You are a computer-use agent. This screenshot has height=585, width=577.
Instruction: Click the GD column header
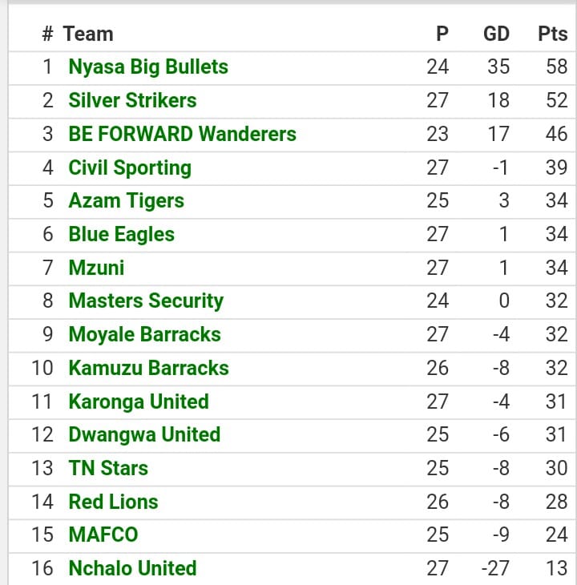496,34
